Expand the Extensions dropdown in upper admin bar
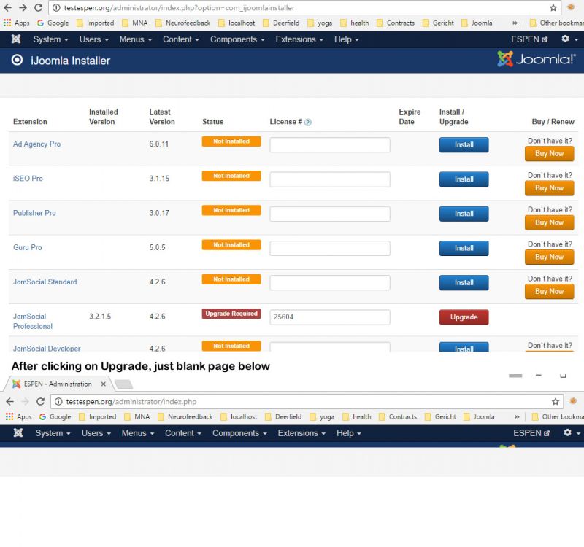This screenshot has height=547, width=584. point(299,39)
